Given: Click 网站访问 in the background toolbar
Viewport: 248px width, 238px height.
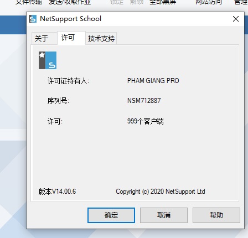Looking at the screenshot, I should [x=209, y=2].
